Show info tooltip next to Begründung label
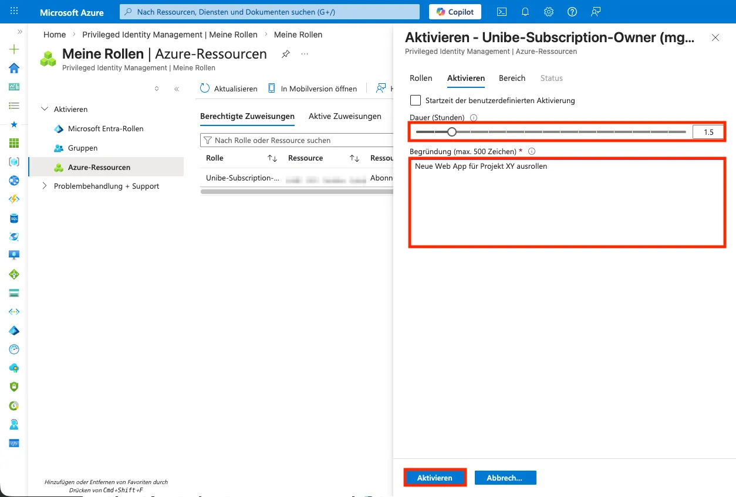 532,151
